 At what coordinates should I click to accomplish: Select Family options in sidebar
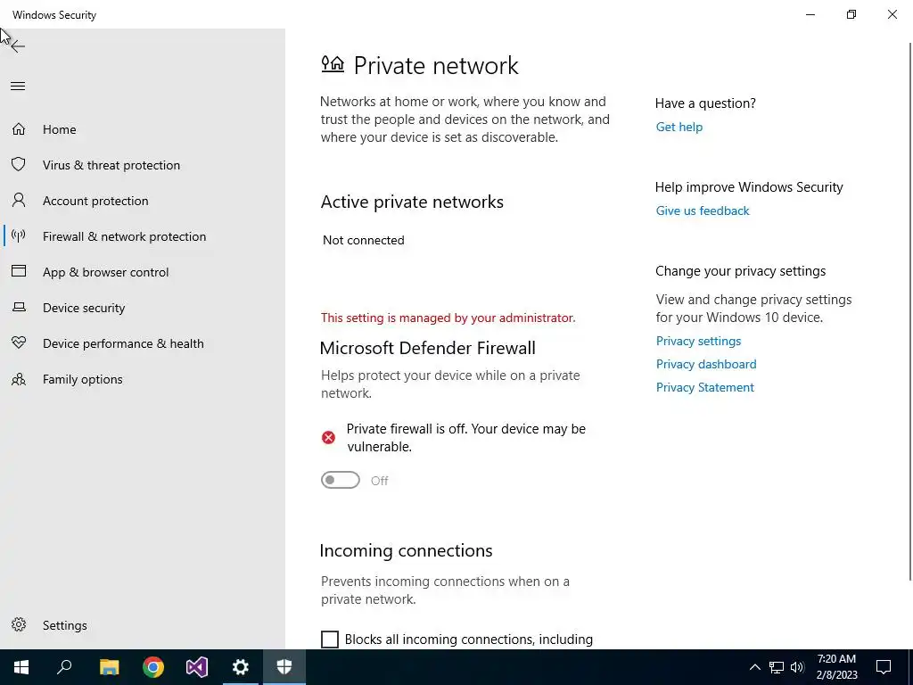tap(83, 379)
